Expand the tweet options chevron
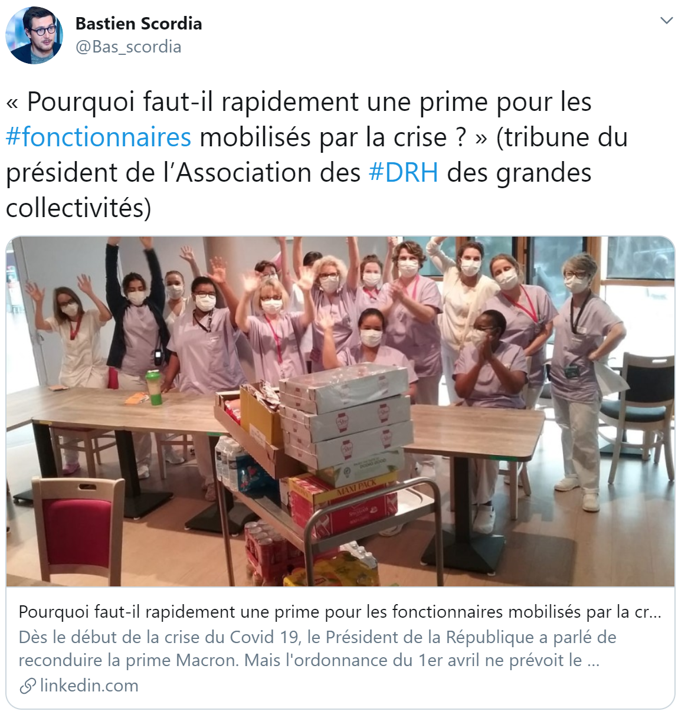 666,21
